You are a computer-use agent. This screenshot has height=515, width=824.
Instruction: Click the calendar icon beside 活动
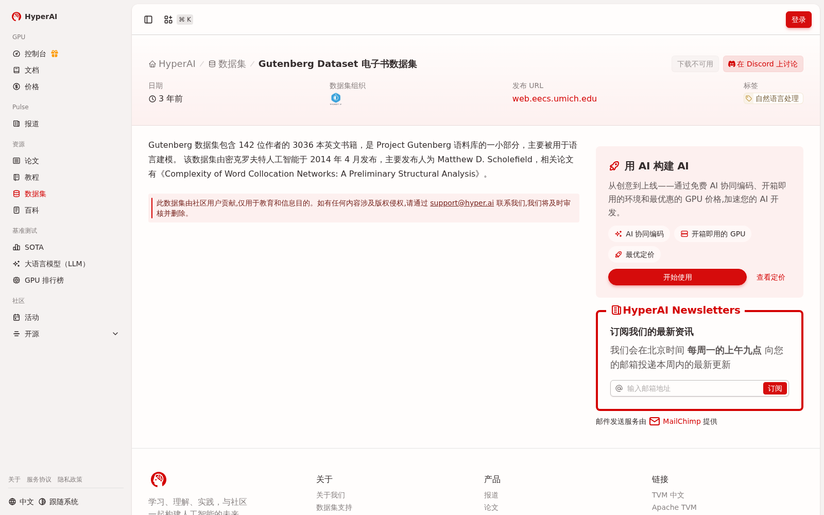point(16,317)
